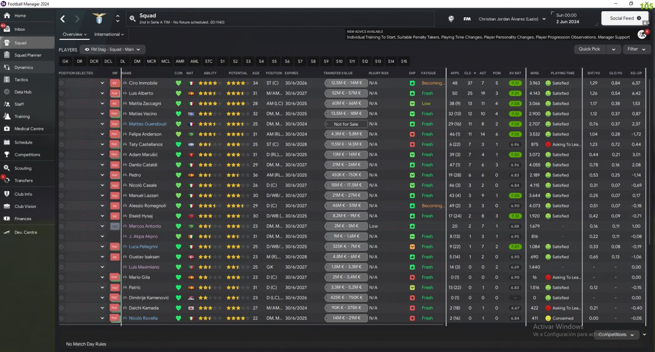Click Ciro Immobile's green condition heart

pyautogui.click(x=178, y=83)
